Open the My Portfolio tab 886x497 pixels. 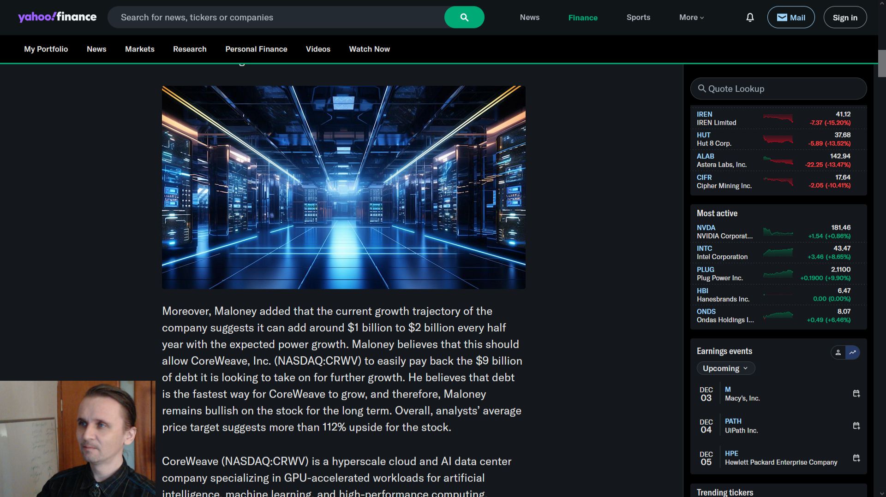[46, 49]
